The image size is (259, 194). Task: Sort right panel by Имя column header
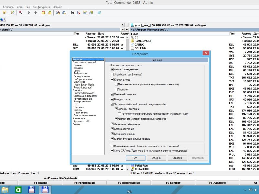coord(180,34)
